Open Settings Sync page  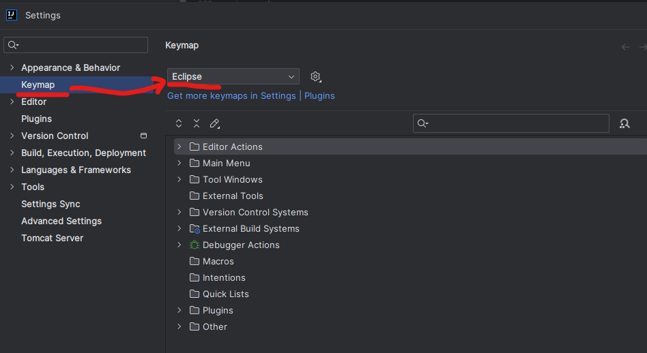pos(51,204)
